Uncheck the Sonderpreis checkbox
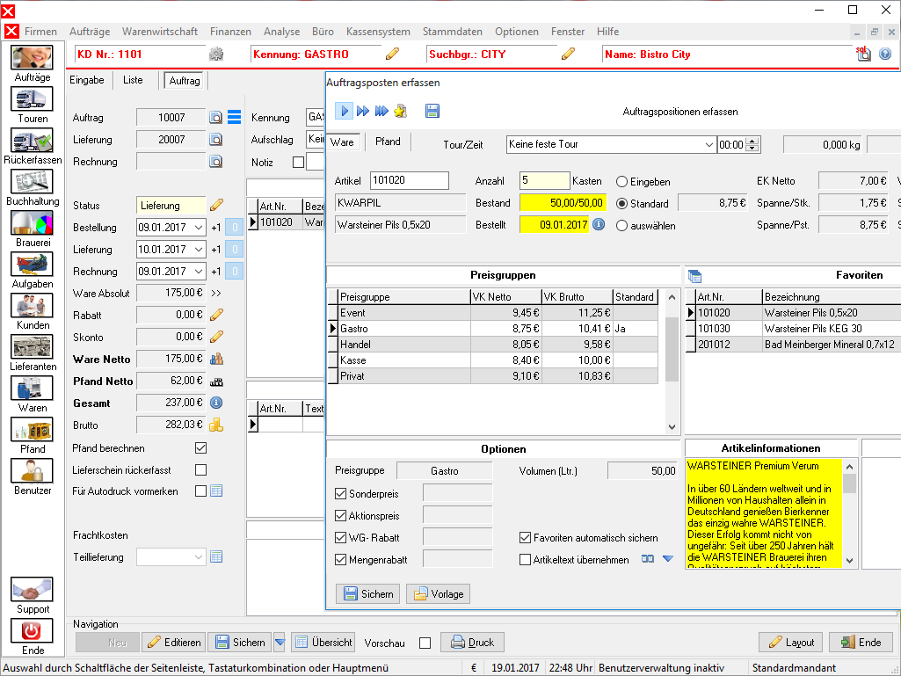Screen dimensions: 901x676 340,494
